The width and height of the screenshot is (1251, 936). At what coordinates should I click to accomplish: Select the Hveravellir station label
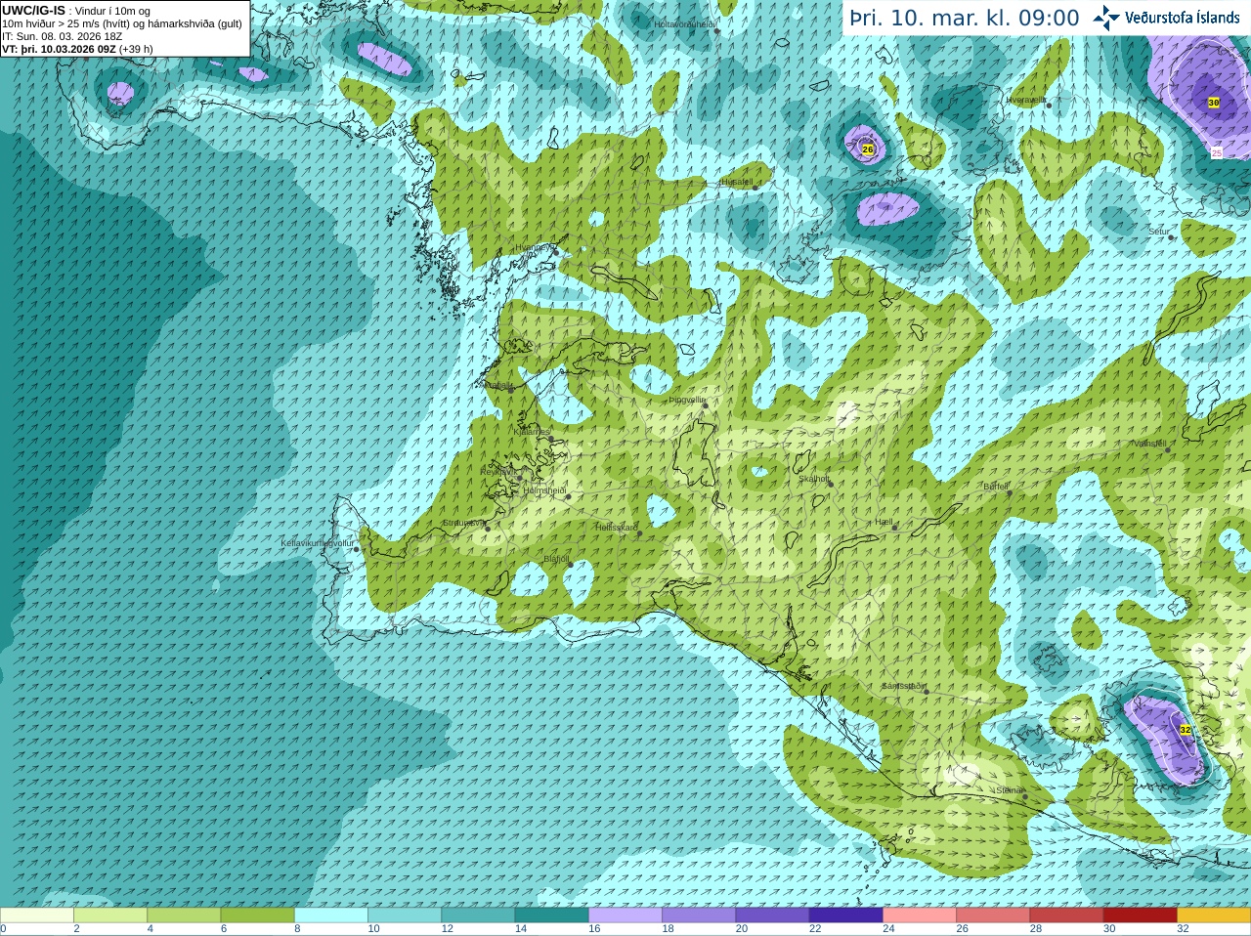(1026, 100)
